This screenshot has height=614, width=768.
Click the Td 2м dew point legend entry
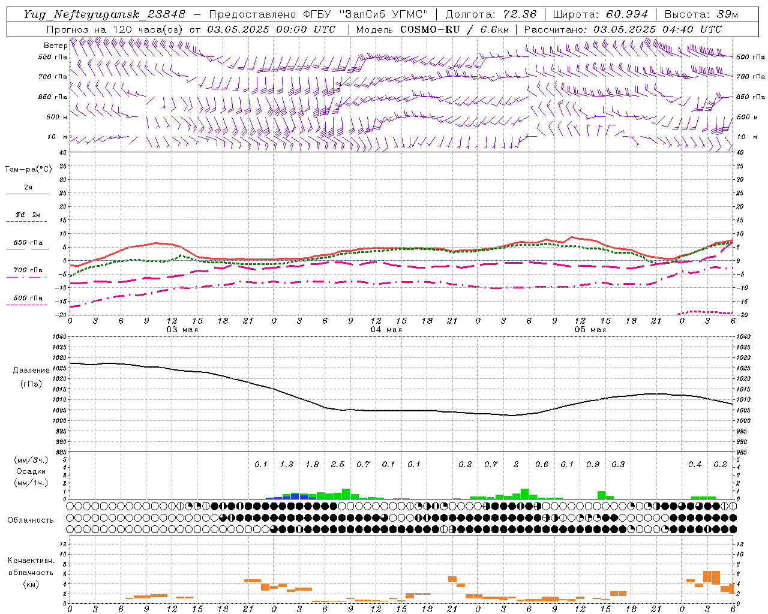point(28,215)
